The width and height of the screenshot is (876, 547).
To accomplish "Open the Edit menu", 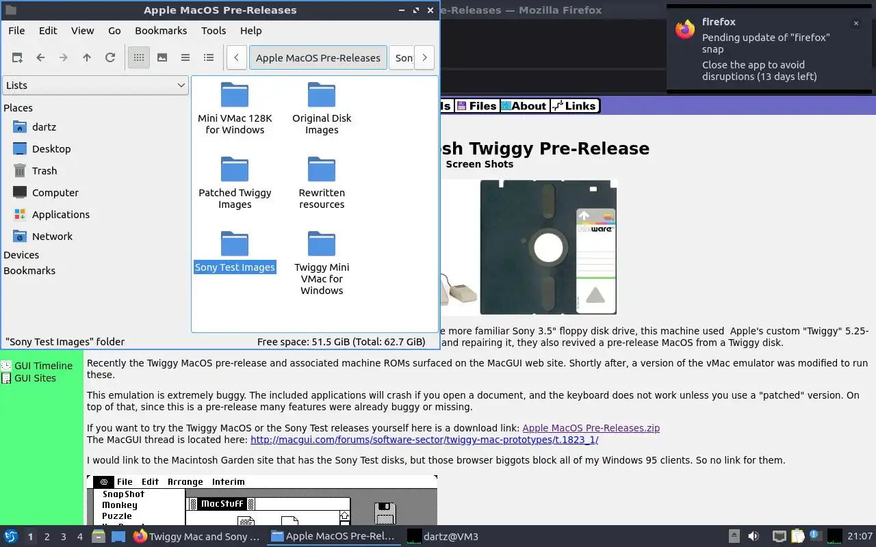I will 48,31.
